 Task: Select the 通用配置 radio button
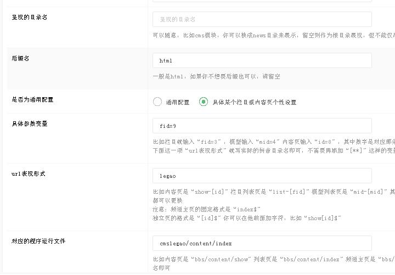157,102
